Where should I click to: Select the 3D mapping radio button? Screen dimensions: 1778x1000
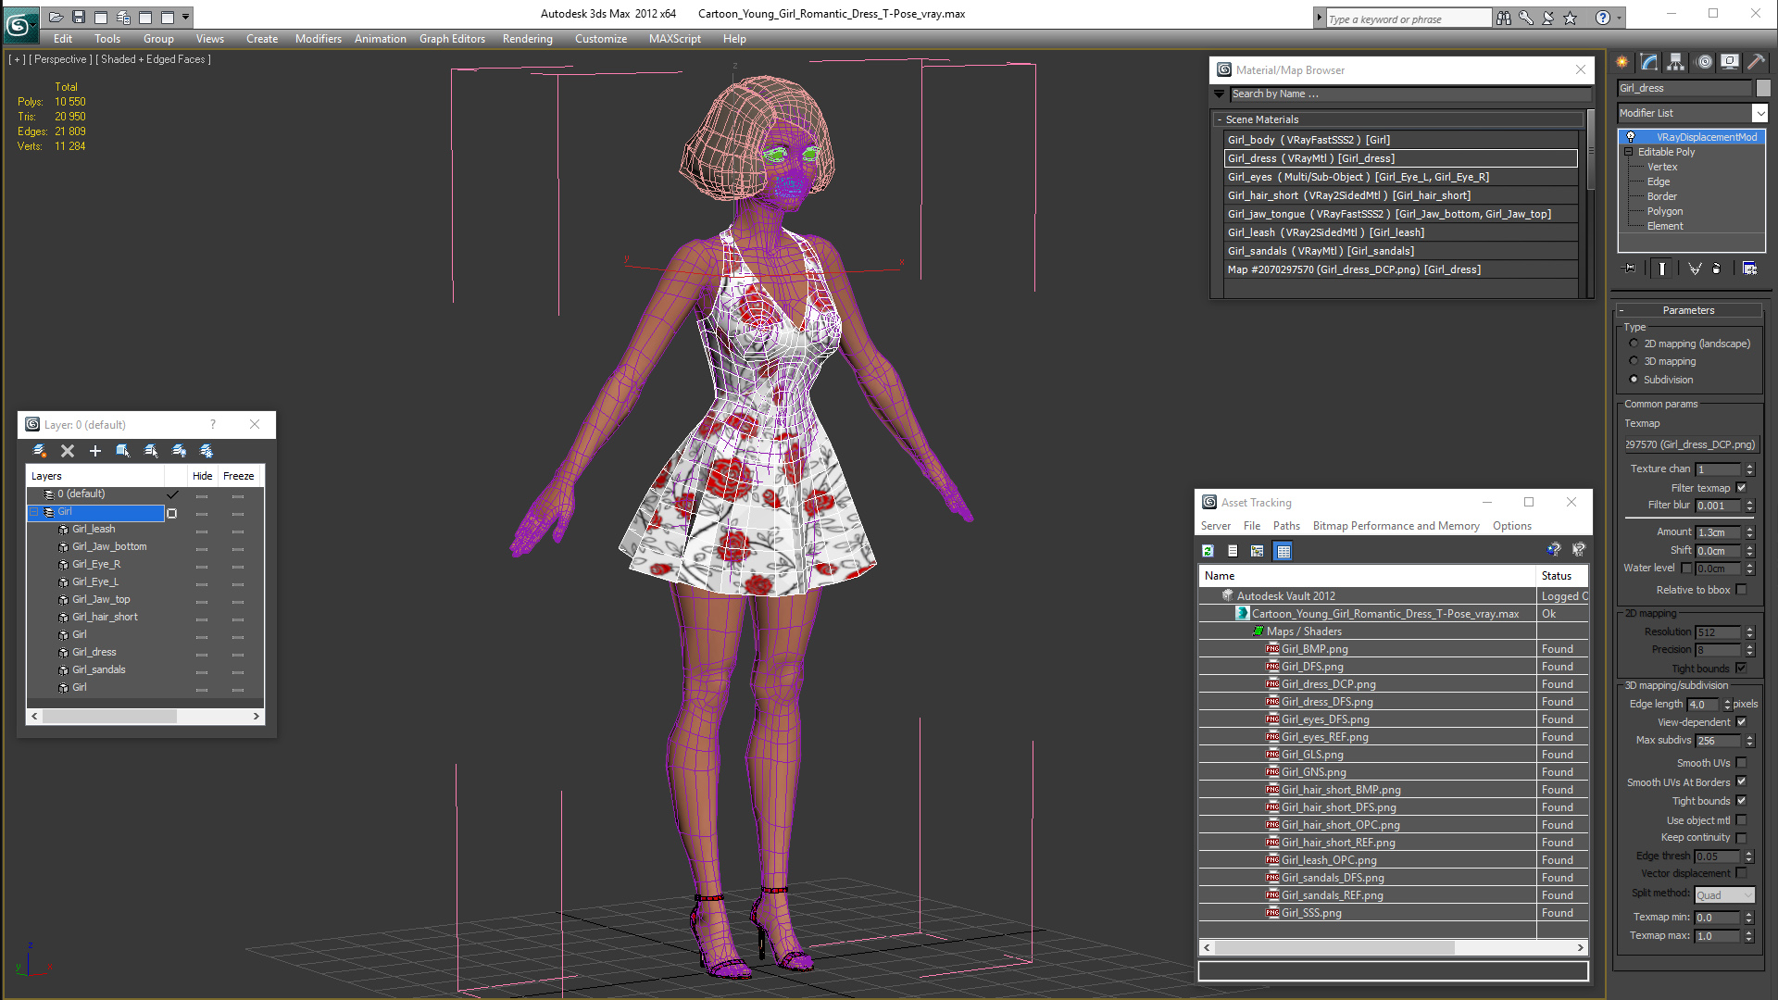tap(1634, 361)
